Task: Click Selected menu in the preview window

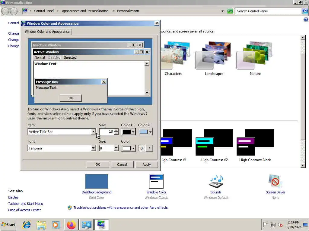Action: [x=70, y=57]
